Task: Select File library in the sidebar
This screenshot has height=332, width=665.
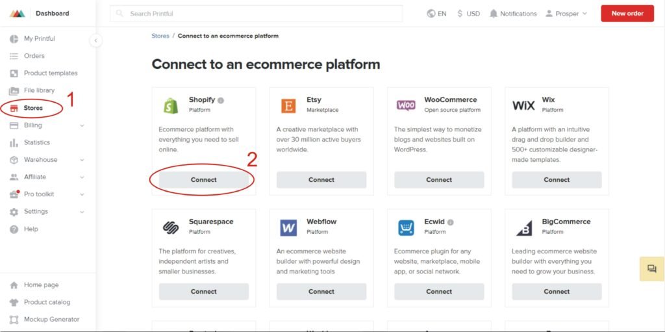Action: click(39, 90)
